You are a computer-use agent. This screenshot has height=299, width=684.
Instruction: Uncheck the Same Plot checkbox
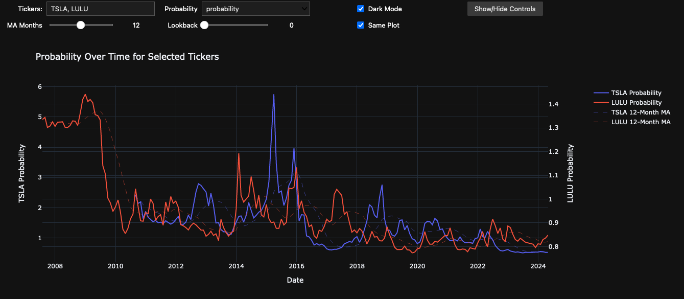(x=361, y=25)
